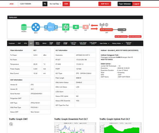The height and width of the screenshot is (133, 159).
Task: Click the IP OLT value 172.24.205.196
Action: coord(81,60)
